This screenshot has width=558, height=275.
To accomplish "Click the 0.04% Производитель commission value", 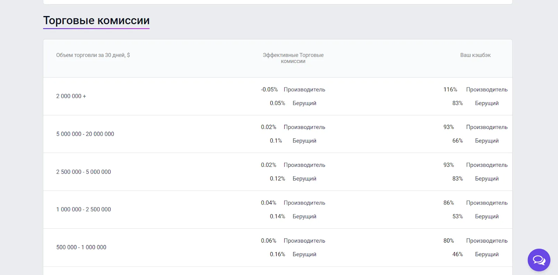I will click(x=269, y=203).
